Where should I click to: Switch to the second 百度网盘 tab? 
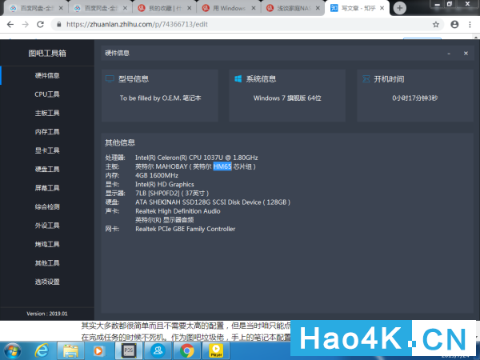click(100, 8)
